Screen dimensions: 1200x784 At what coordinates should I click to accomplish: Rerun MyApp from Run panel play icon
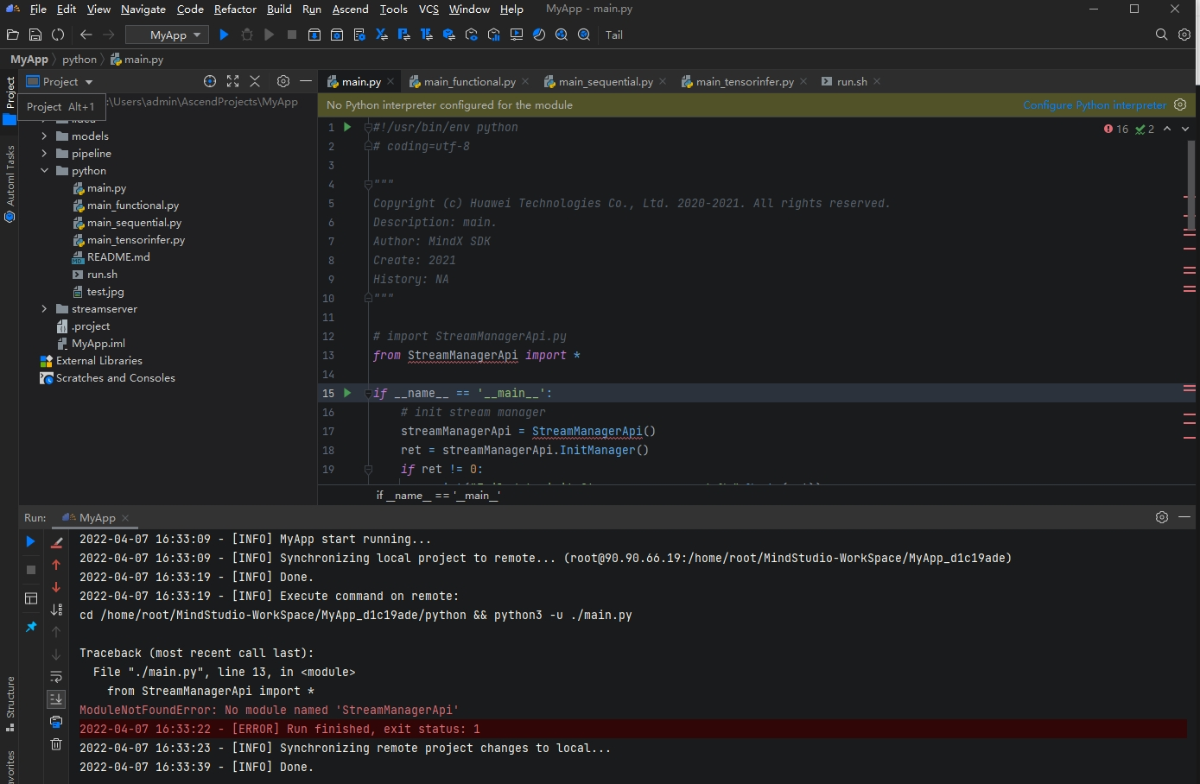(x=30, y=541)
